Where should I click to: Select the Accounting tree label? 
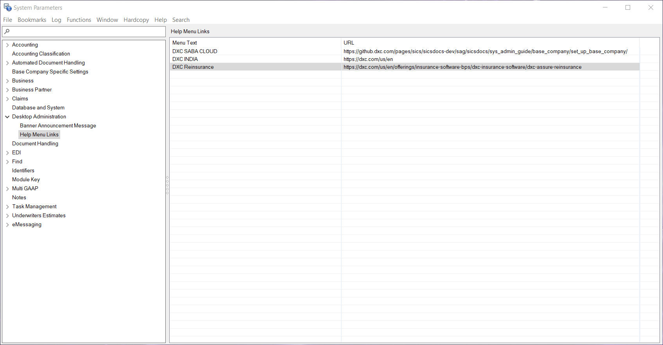coord(25,45)
